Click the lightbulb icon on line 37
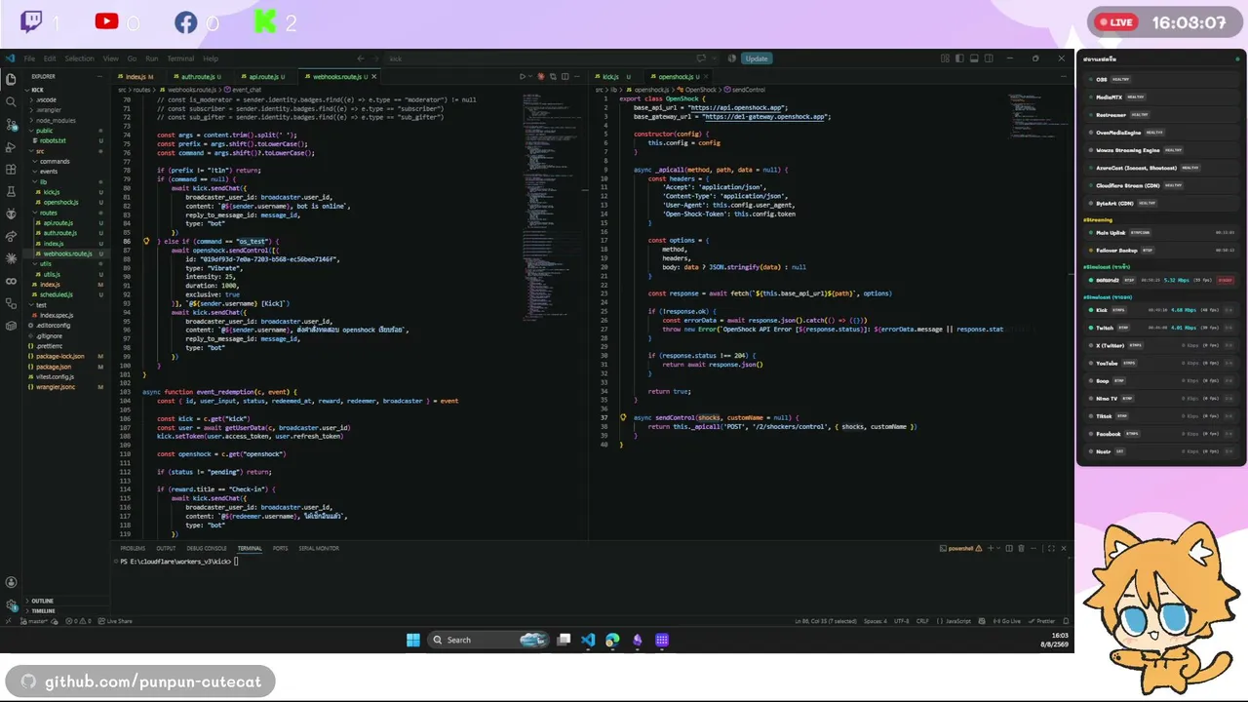The width and height of the screenshot is (1248, 702). pos(623,417)
